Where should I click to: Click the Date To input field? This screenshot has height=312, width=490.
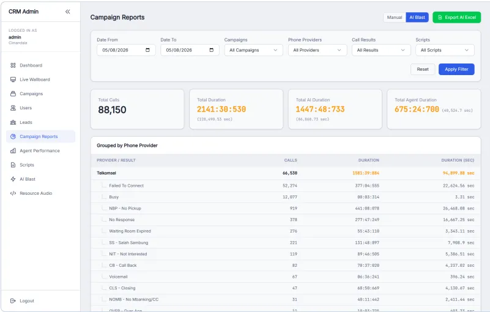point(190,50)
